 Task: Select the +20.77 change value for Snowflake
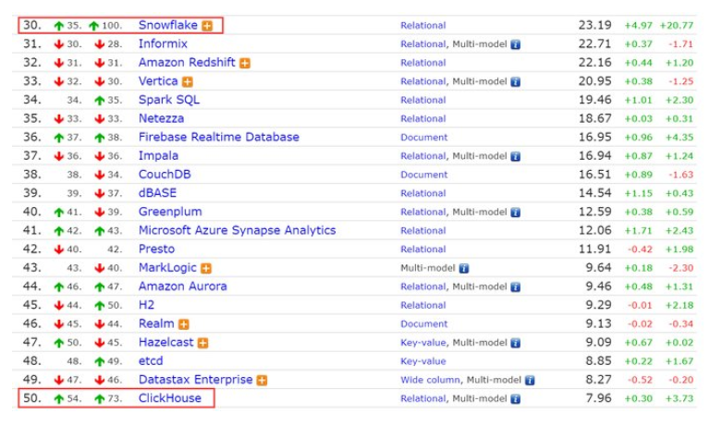[676, 25]
